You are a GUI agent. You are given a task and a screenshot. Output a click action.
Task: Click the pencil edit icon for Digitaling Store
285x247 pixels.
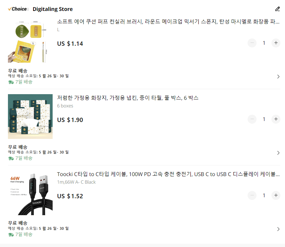(277, 9)
